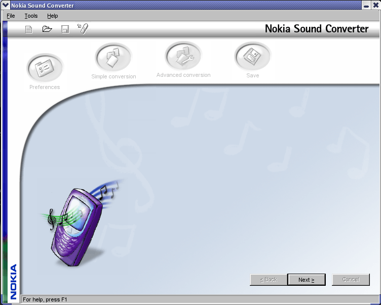
Task: Open the File menu
Action: click(11, 16)
